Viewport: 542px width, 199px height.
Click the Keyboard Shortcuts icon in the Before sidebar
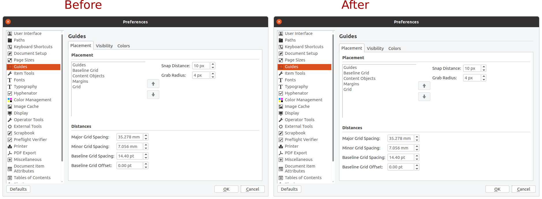pyautogui.click(x=10, y=47)
